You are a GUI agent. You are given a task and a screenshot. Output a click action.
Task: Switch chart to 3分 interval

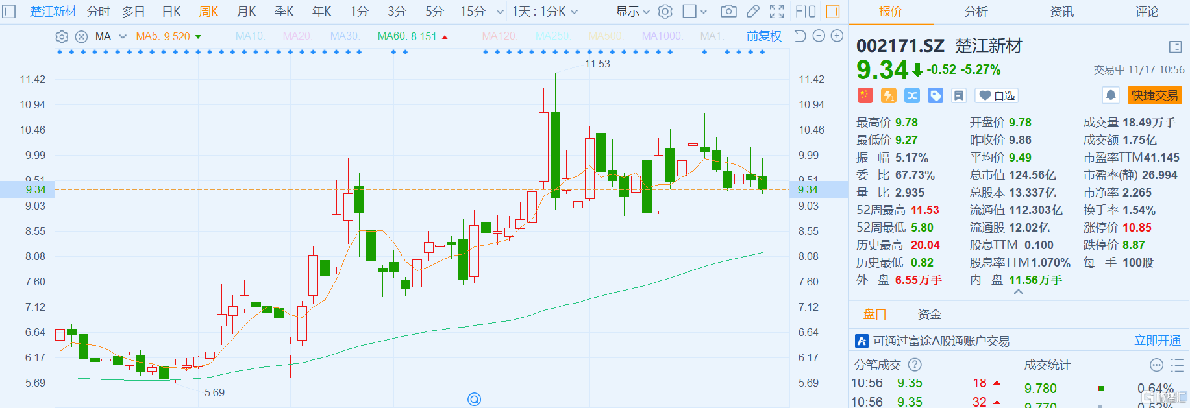coord(397,12)
